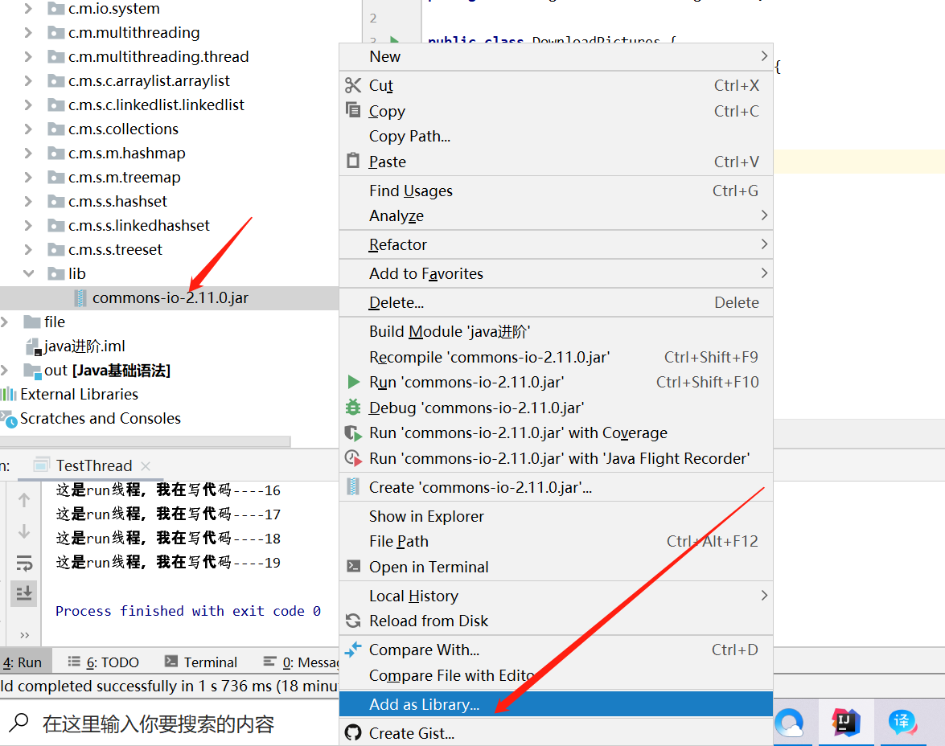
Task: Choose Add as Library... menu item
Action: [556, 704]
